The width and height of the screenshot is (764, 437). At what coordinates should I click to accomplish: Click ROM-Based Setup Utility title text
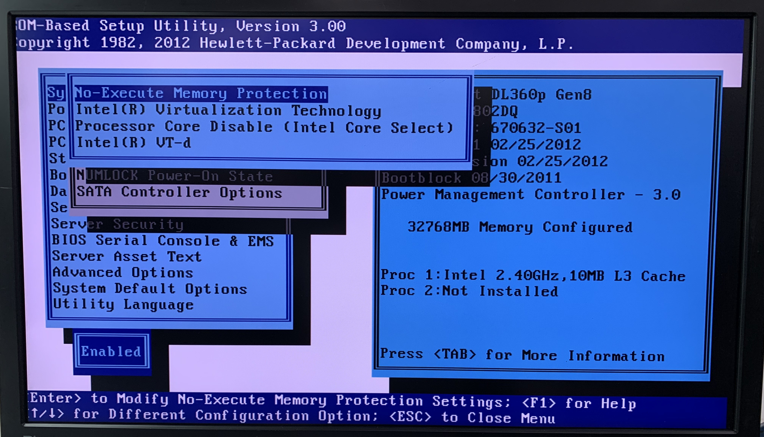coord(181,26)
